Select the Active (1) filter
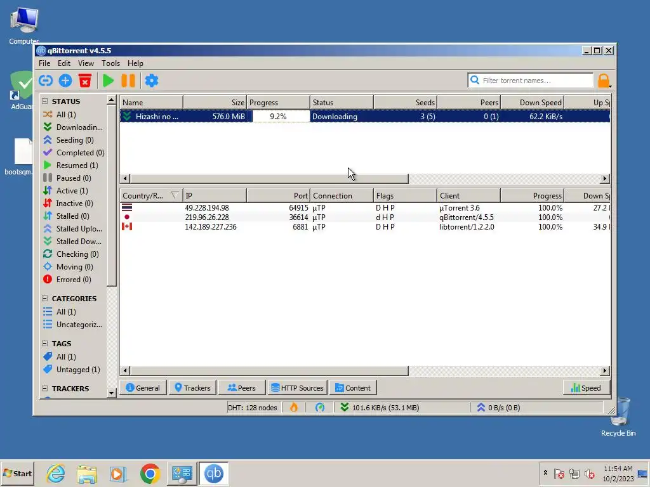650x487 pixels. [x=72, y=190]
